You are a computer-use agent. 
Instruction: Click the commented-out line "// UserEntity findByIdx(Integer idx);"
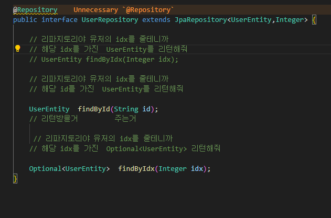click(104, 60)
